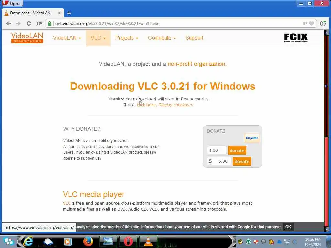
Task: Follow the non-profit organization link
Action: (197, 64)
